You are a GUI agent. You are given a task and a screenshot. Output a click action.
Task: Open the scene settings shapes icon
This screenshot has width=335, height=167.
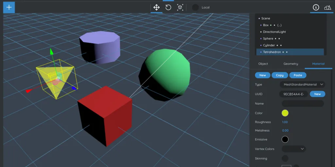point(327,7)
